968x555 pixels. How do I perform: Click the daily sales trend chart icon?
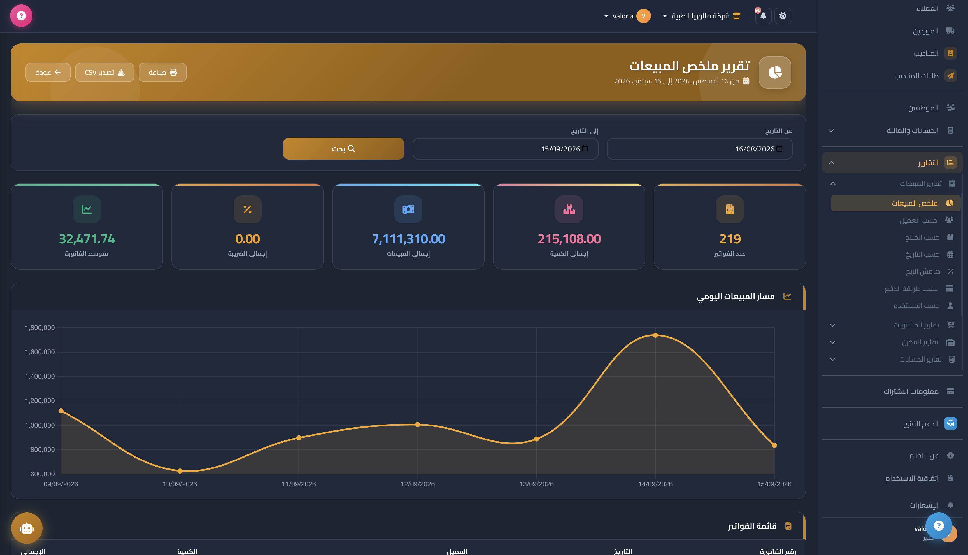(x=787, y=296)
